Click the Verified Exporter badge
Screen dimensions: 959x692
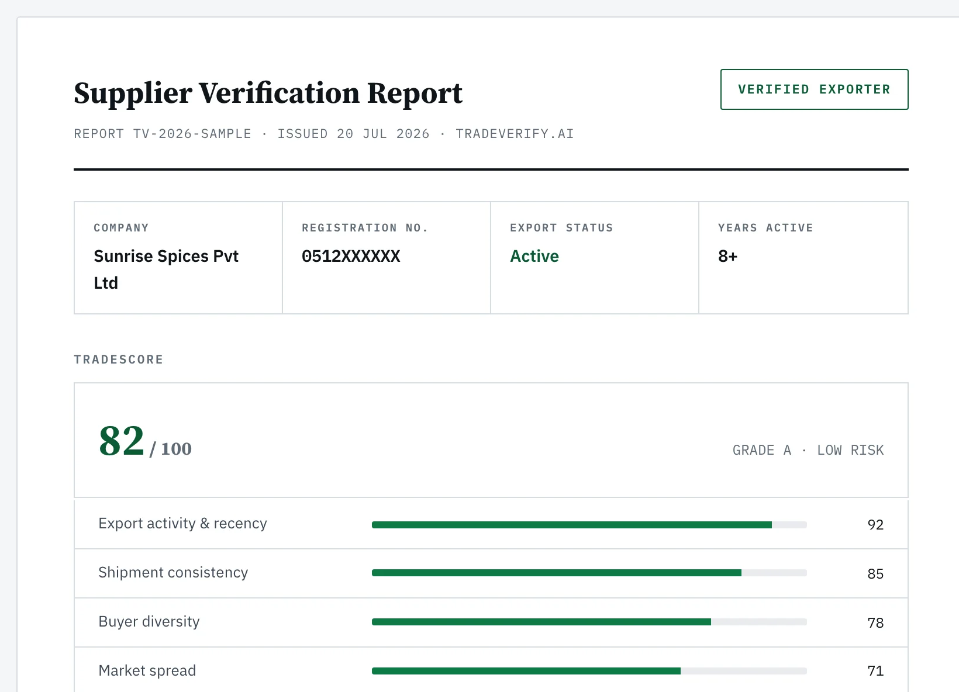click(x=814, y=89)
